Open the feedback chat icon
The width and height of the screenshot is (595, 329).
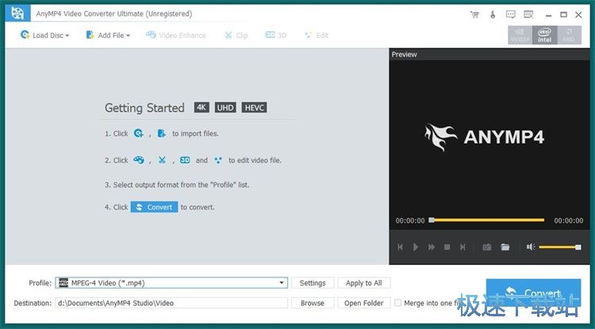click(511, 15)
